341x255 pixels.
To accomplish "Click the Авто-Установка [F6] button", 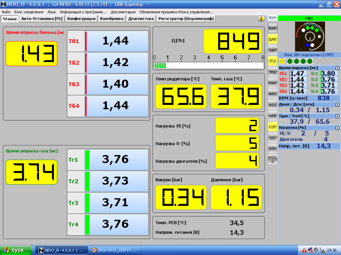I will (x=42, y=18).
